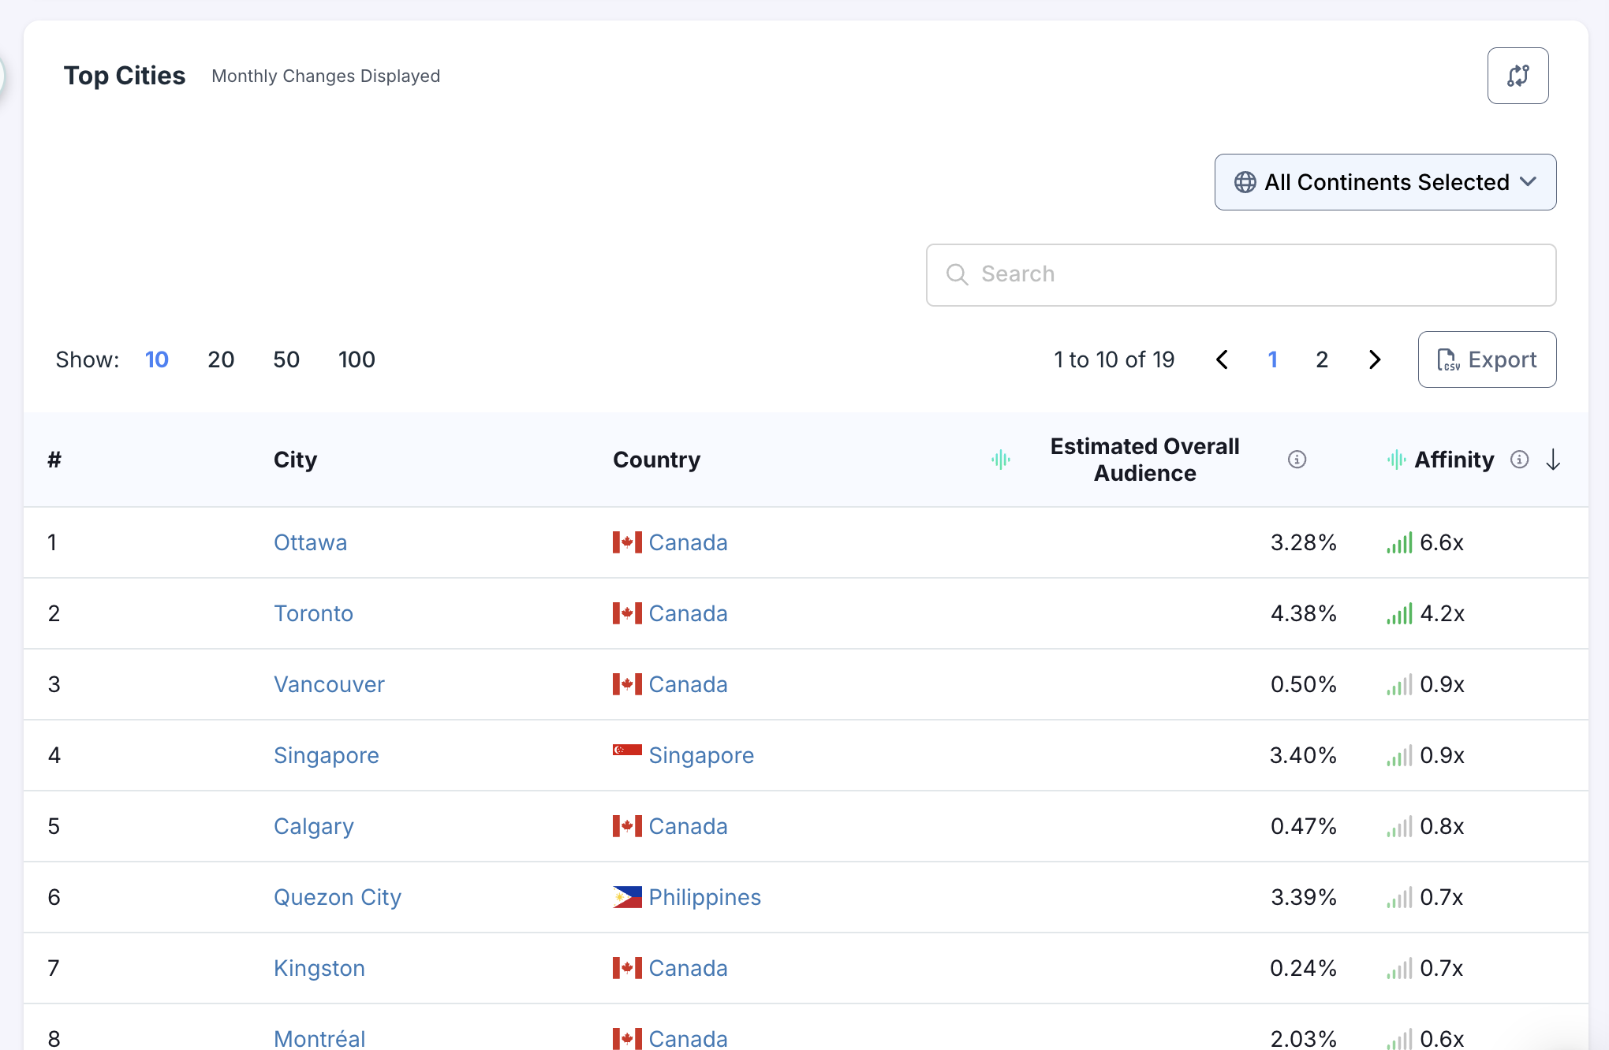Click into the Search field

[1241, 274]
